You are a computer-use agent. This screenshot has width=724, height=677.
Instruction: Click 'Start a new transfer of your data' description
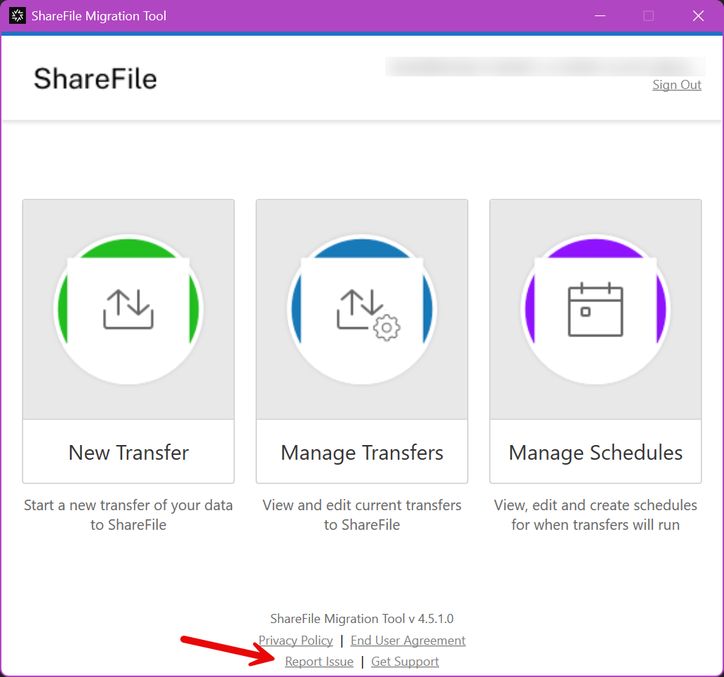coord(128,514)
